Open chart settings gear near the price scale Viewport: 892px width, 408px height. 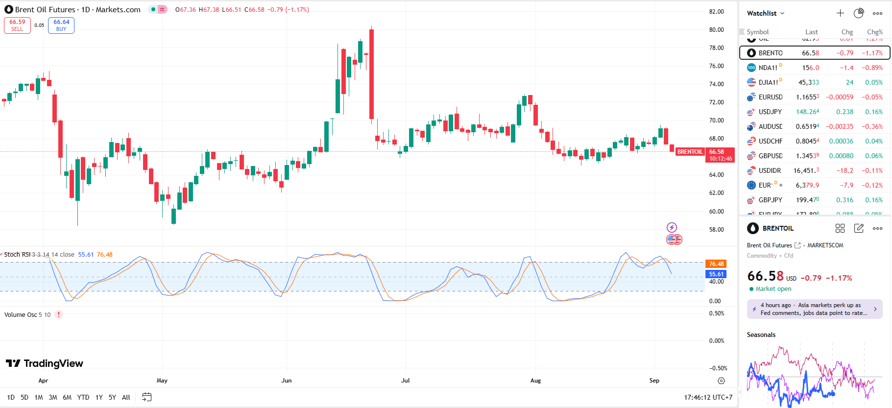721,381
